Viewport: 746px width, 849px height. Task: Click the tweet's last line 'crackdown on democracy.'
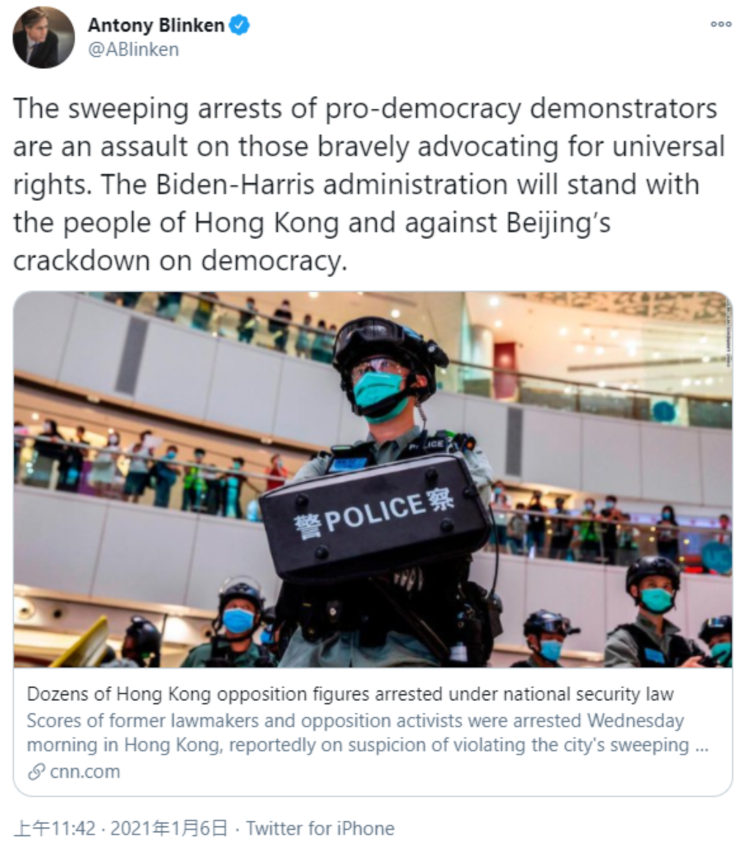coord(180,261)
